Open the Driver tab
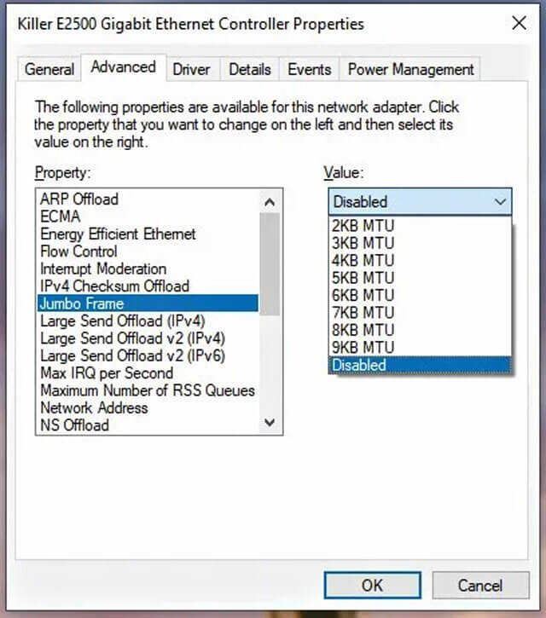 192,69
